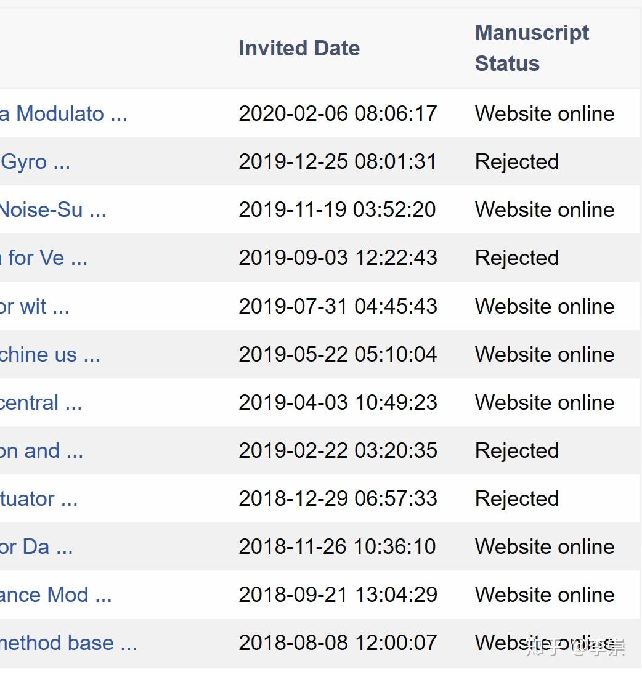Sort by the Invited Date column header
This screenshot has height=674, width=642.
299,48
